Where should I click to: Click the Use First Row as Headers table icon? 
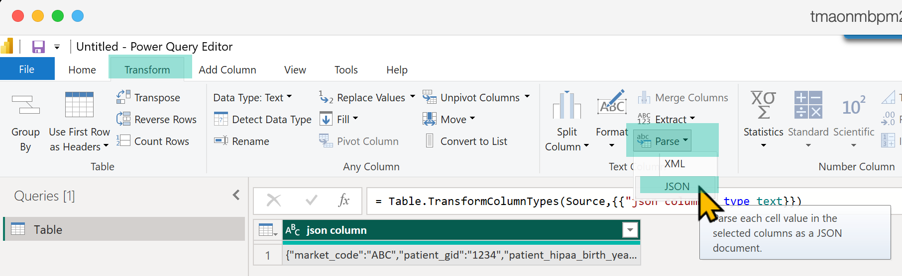(x=80, y=105)
